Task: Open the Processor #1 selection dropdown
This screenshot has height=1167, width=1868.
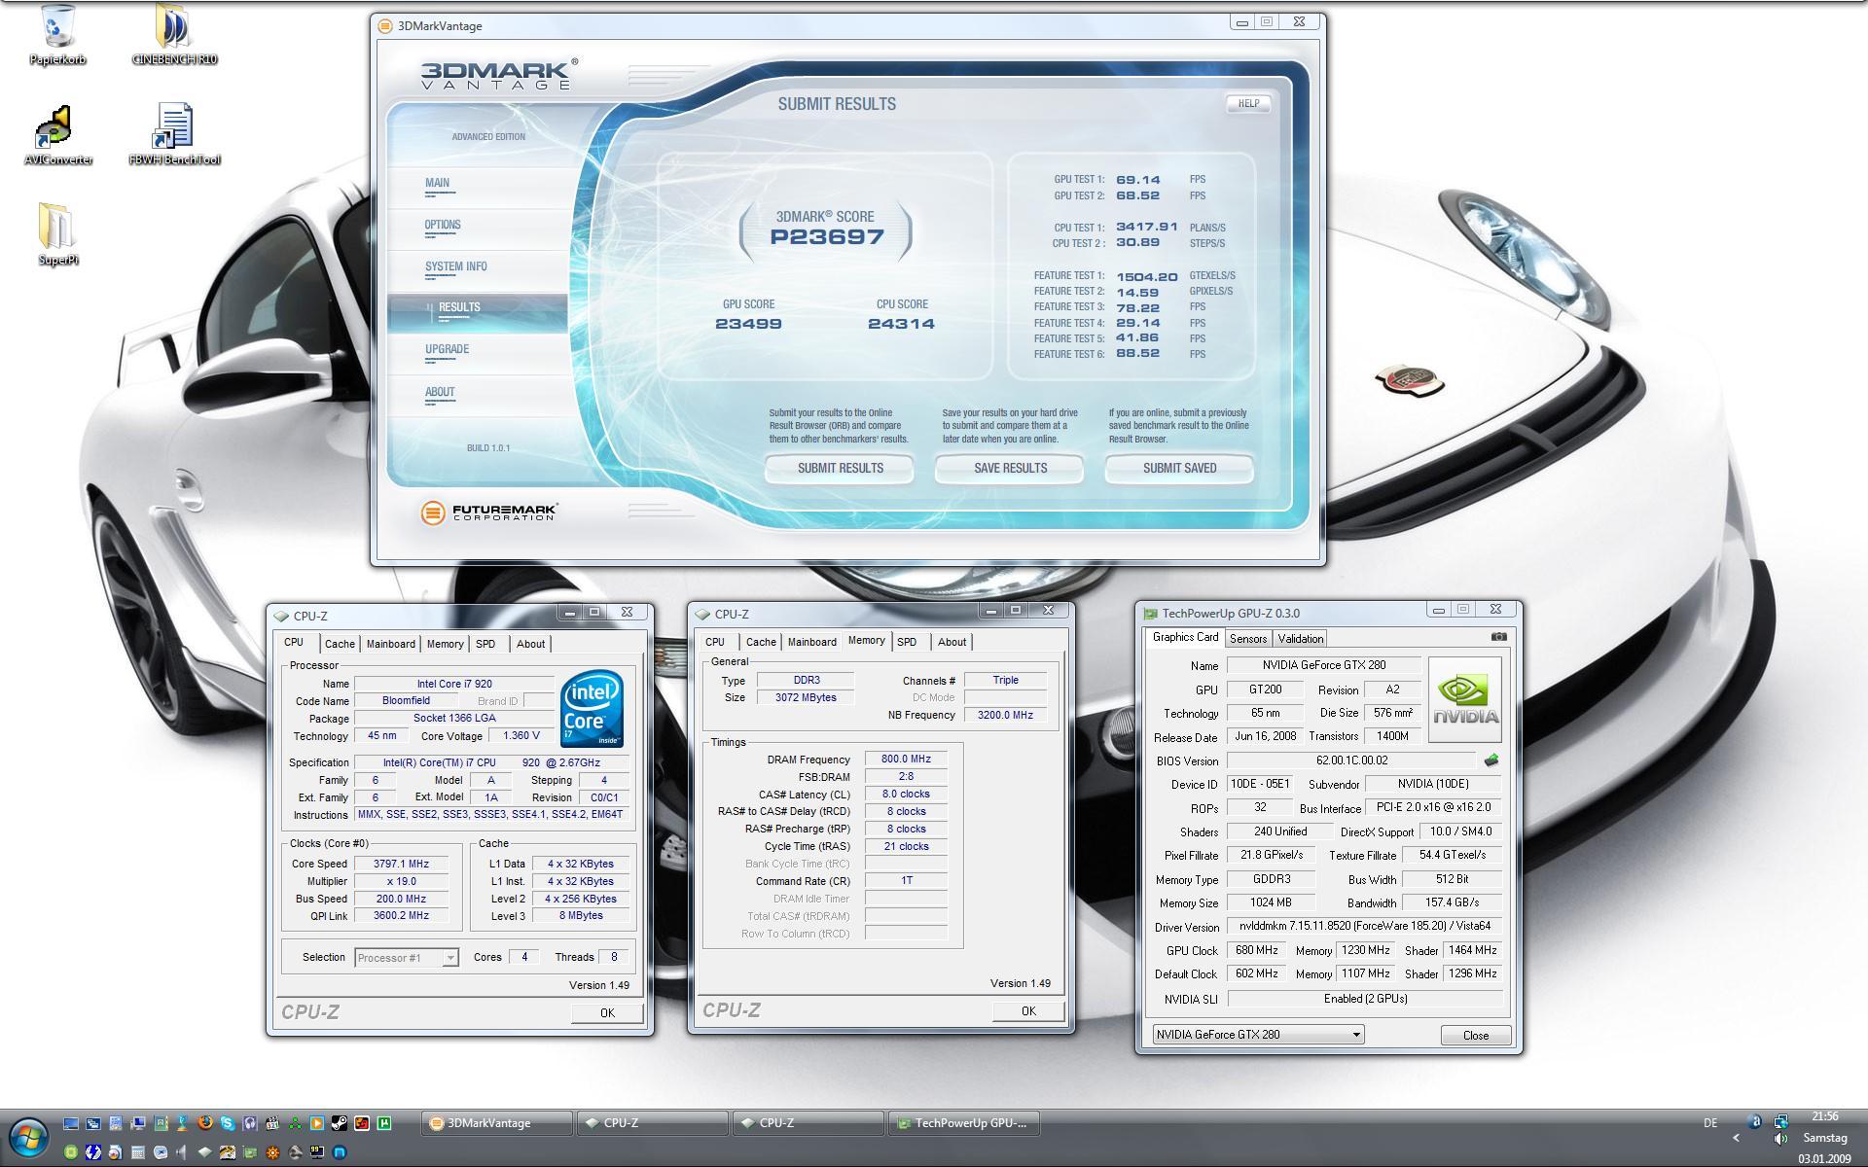Action: (x=406, y=958)
